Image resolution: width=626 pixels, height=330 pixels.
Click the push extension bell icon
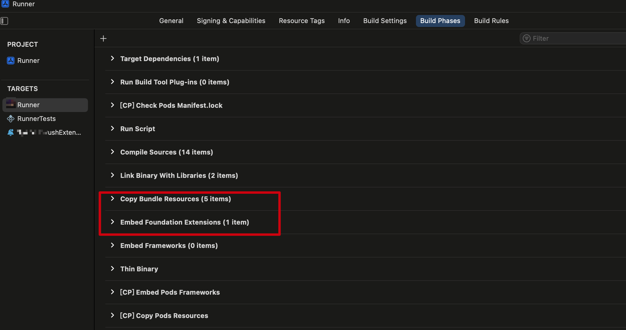[x=11, y=133]
